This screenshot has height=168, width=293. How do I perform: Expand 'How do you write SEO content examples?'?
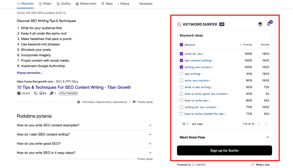pyautogui.click(x=85, y=125)
